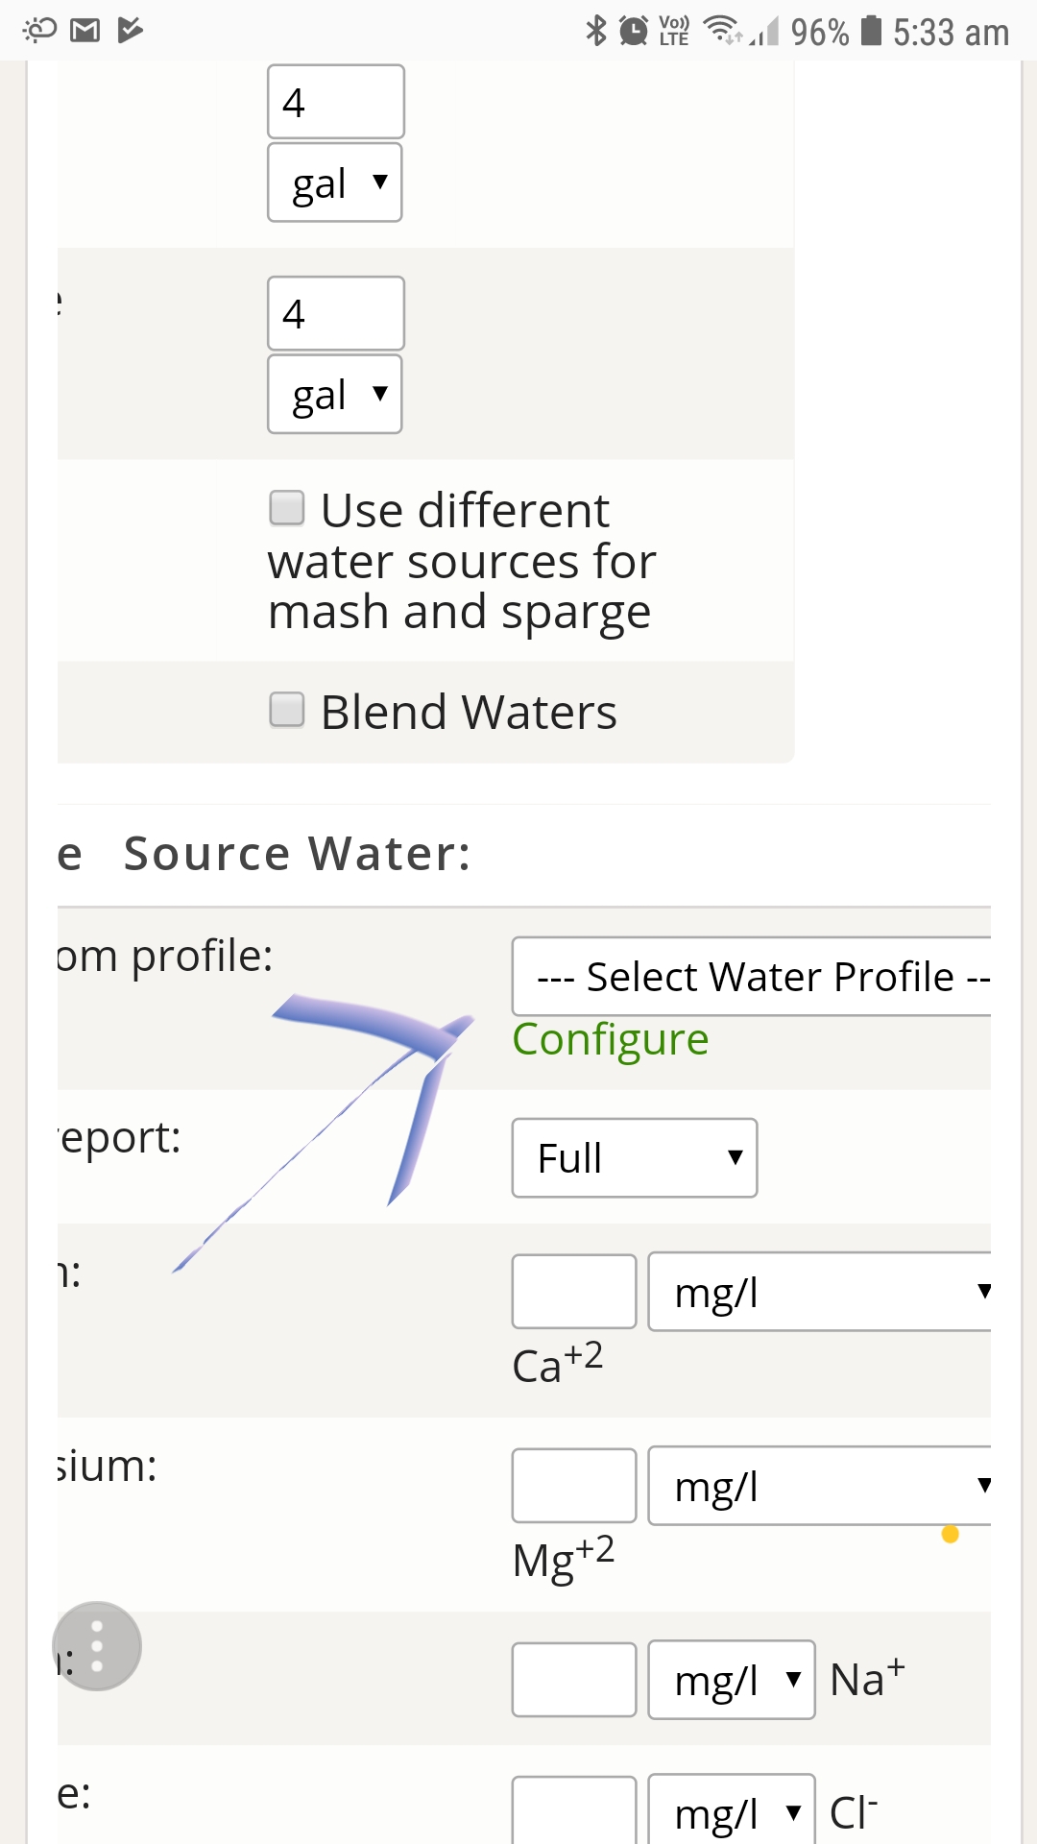Viewport: 1037px width, 1844px height.
Task: Click the second volume field showing 4
Action: 336,314
